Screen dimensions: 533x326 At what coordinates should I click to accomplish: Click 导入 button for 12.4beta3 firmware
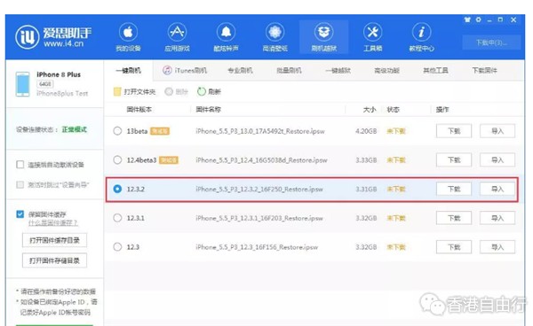(x=497, y=160)
